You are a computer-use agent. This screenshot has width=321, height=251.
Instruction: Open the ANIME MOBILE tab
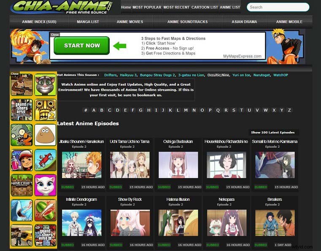point(289,22)
